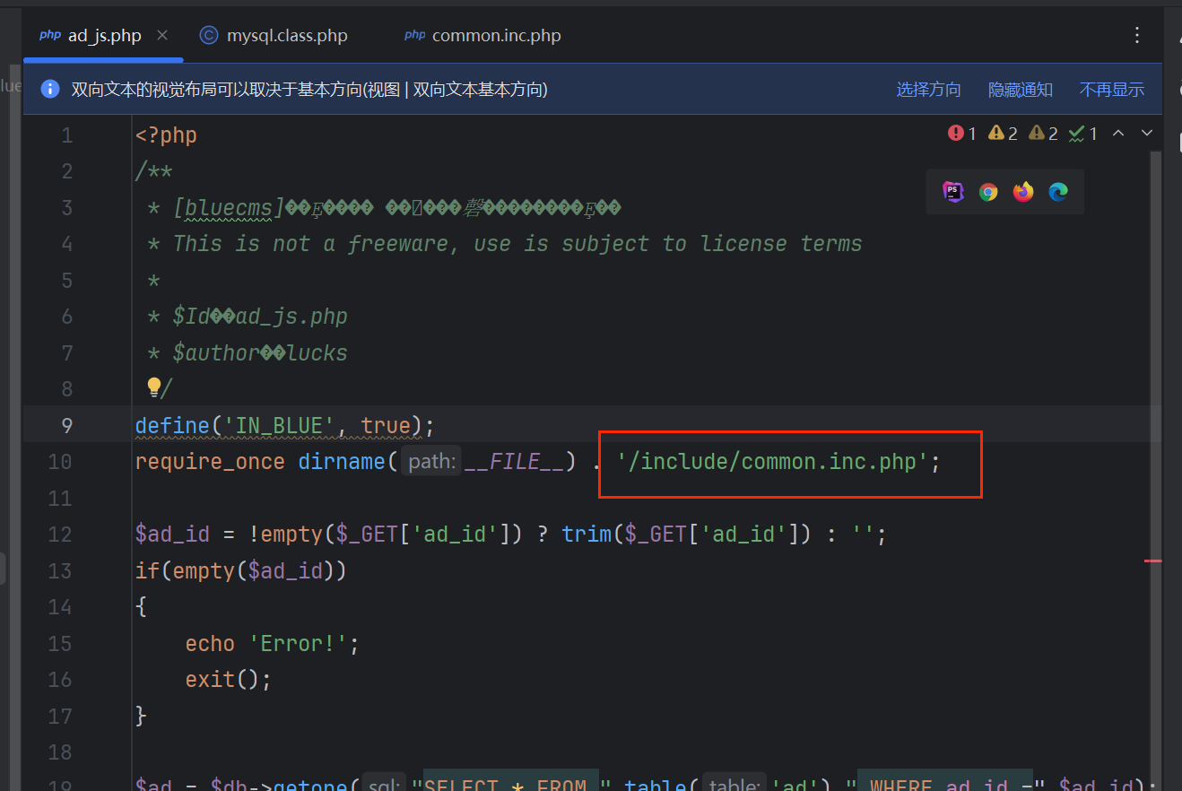This screenshot has height=791, width=1182.
Task: Click the 选择方向 link
Action: pyautogui.click(x=928, y=90)
